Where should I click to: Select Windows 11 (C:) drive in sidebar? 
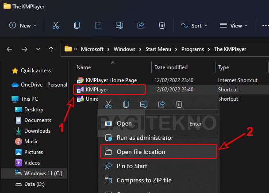(x=34, y=173)
